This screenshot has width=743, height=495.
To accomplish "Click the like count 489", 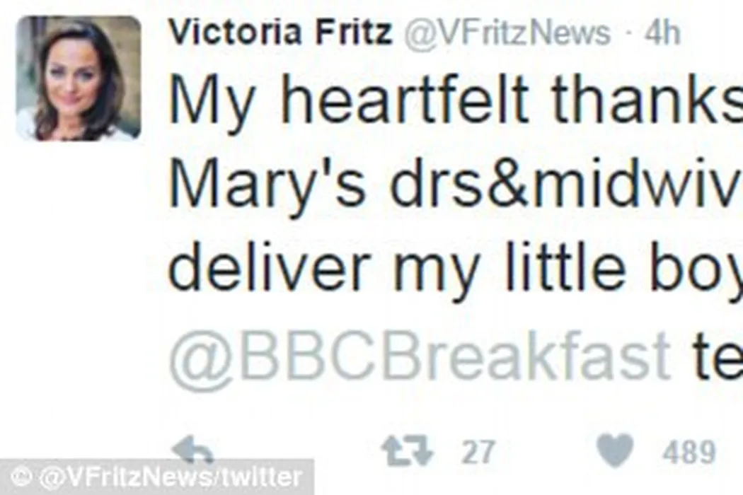I will (689, 452).
